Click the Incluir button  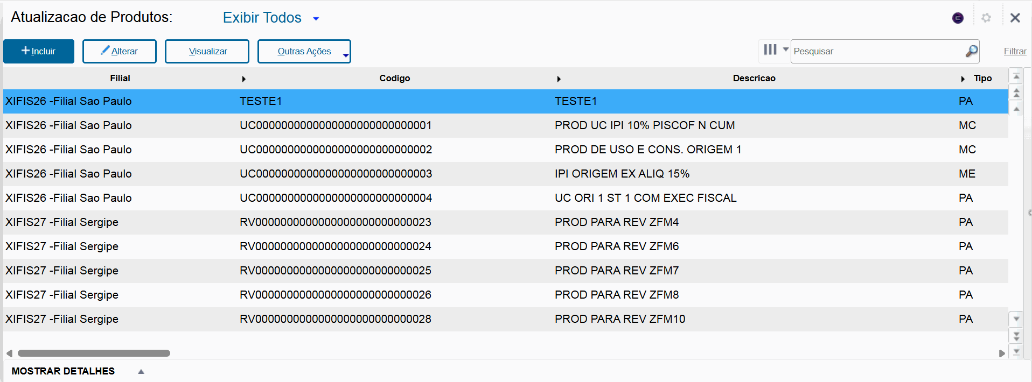pyautogui.click(x=39, y=51)
